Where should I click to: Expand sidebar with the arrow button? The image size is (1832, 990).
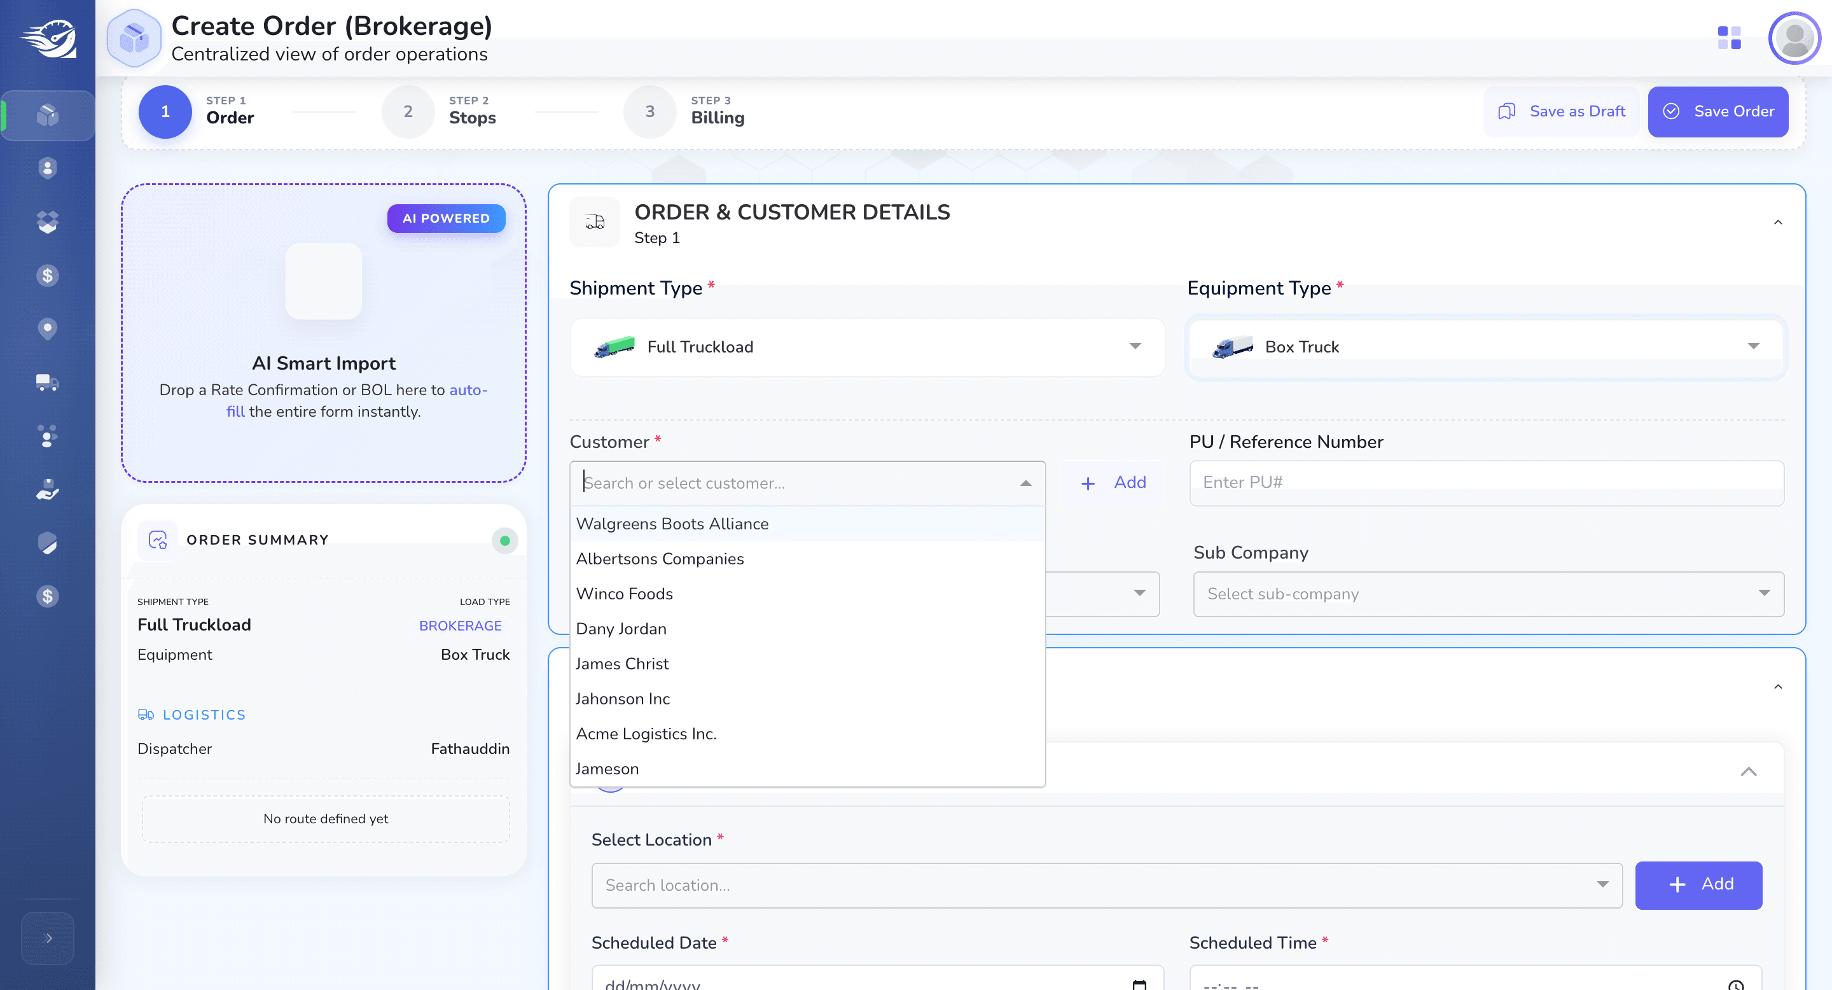[x=48, y=938]
